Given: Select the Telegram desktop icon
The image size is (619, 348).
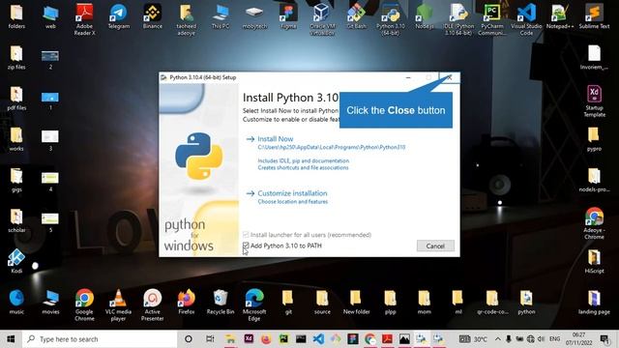Looking at the screenshot, I should (118, 16).
